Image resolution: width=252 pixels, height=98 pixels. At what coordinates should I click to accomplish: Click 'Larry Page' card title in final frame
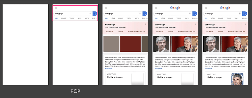click(210, 25)
